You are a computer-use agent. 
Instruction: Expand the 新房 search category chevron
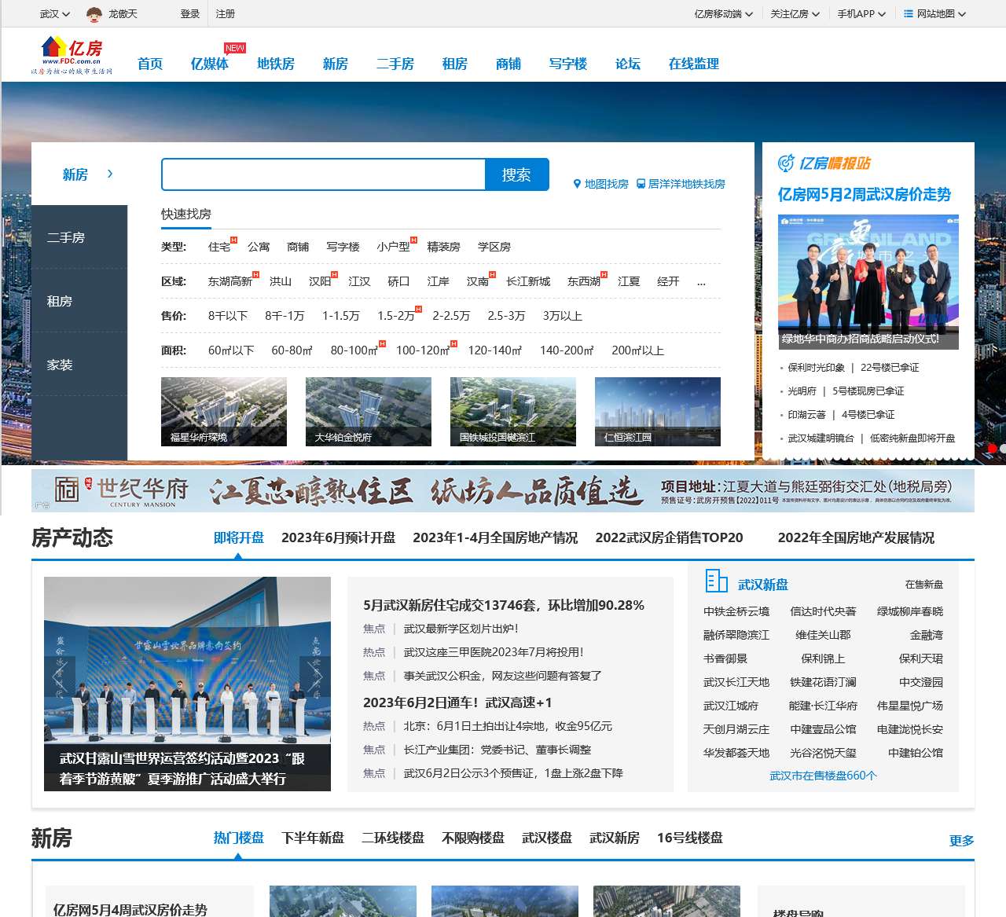(110, 174)
